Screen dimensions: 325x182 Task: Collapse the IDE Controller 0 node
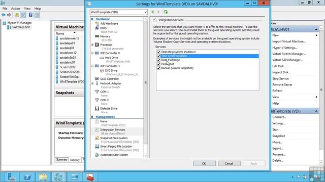92,53
